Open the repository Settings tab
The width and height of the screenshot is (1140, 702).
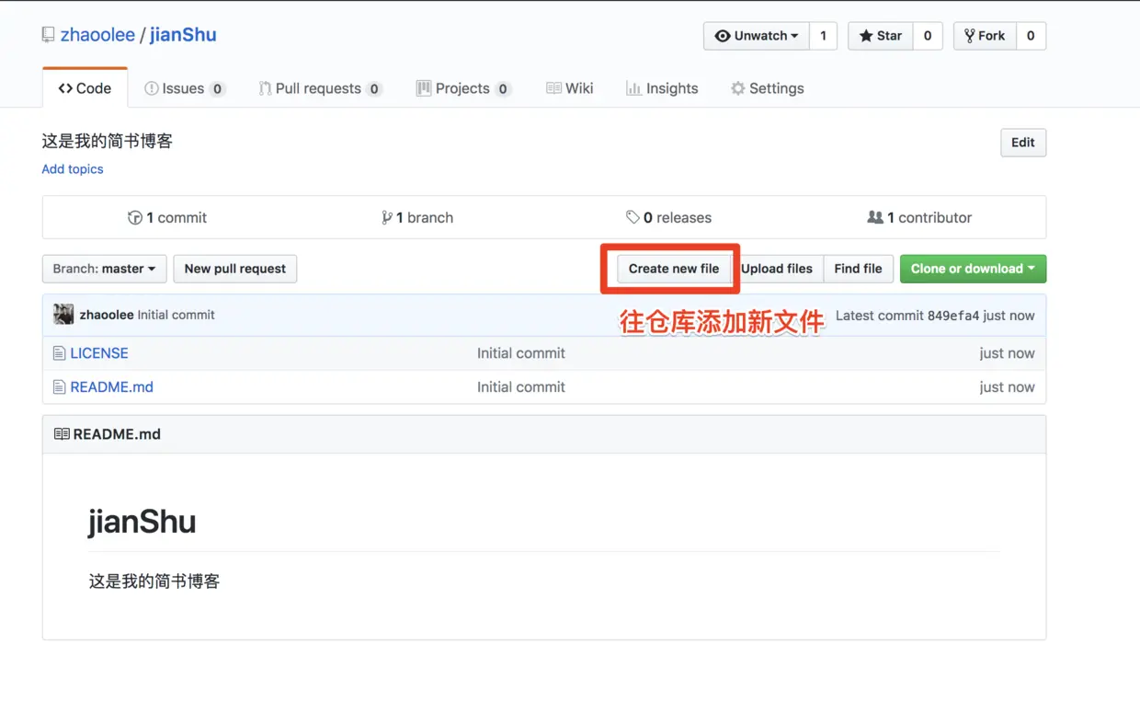768,88
